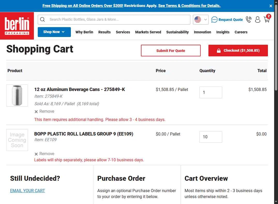Expand the Shop Now dropdown
This screenshot has height=204, width=278.
click(x=54, y=32)
